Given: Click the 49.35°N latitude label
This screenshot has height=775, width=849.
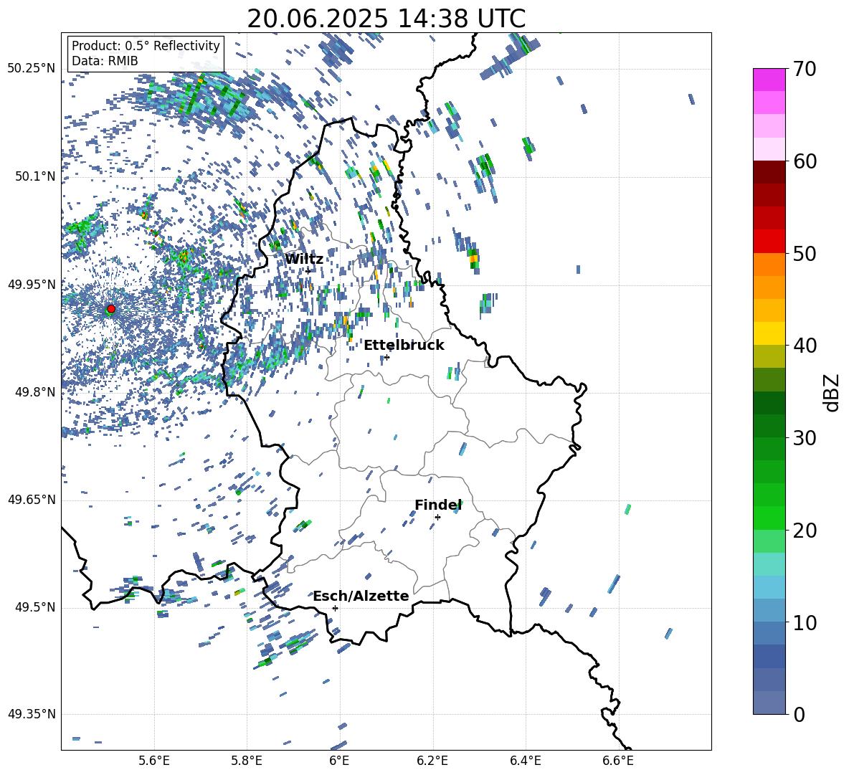Looking at the screenshot, I should pos(32,714).
